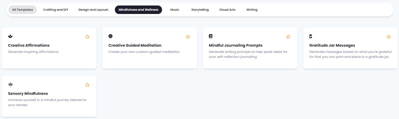Open the Crafting and DIY category
The width and height of the screenshot is (399, 119).
pos(56,10)
